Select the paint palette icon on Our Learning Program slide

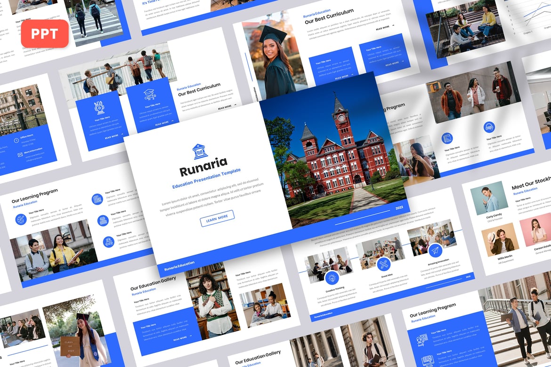(21, 220)
